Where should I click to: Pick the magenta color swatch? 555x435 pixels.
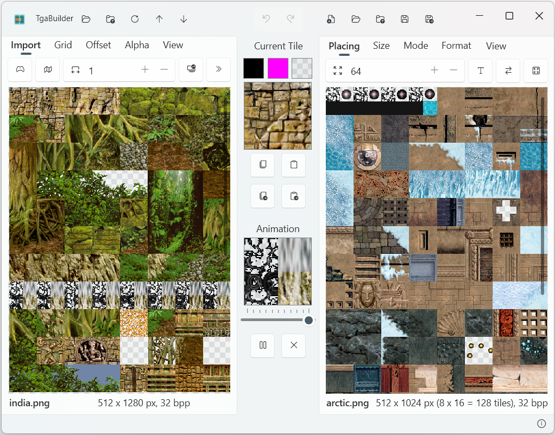tap(278, 68)
